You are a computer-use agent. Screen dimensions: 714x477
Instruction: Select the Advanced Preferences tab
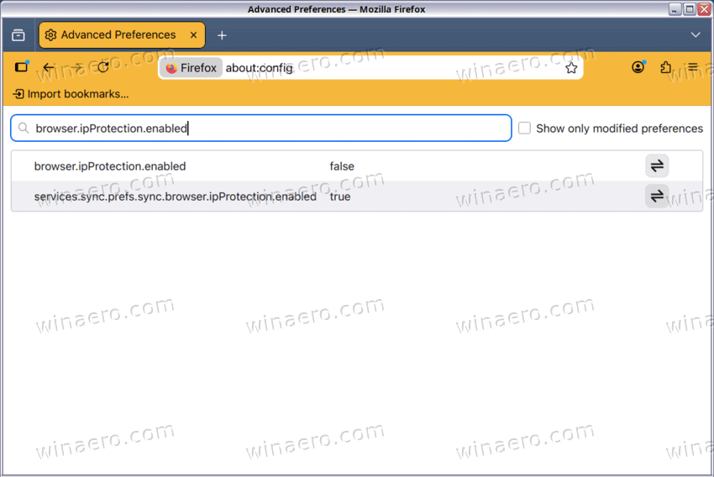pos(122,35)
